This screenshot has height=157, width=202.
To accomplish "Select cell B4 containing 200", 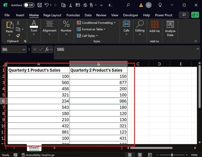I will point(98,88).
